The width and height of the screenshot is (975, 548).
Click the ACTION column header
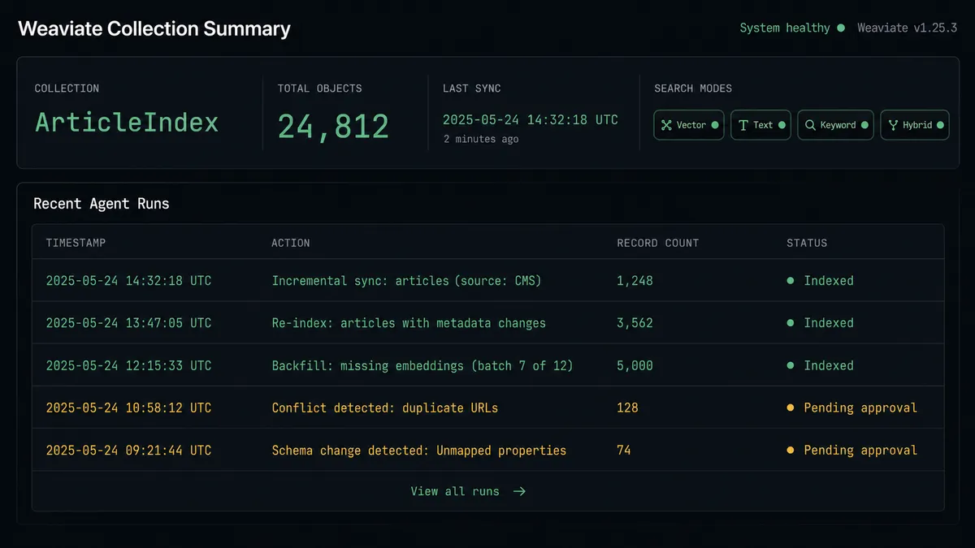tap(291, 243)
